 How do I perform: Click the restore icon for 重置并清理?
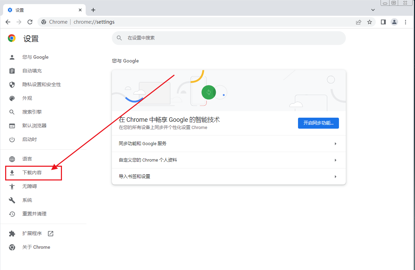[x=12, y=214]
